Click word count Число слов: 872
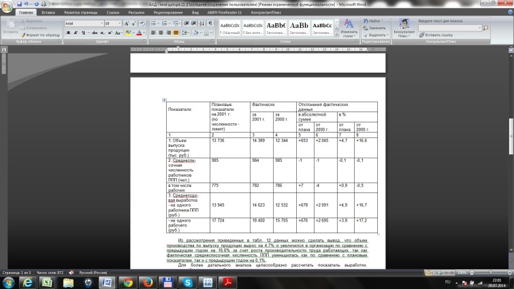 coord(50,272)
